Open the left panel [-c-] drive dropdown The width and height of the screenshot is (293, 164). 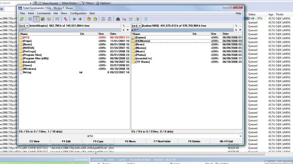(x=23, y=26)
